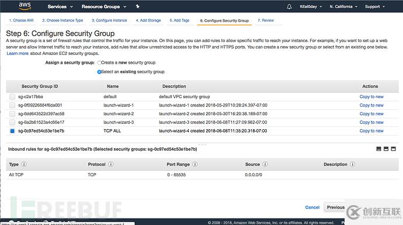Go to step 2 Choose Instance Type
This screenshot has height=225, width=403.
click(x=62, y=20)
